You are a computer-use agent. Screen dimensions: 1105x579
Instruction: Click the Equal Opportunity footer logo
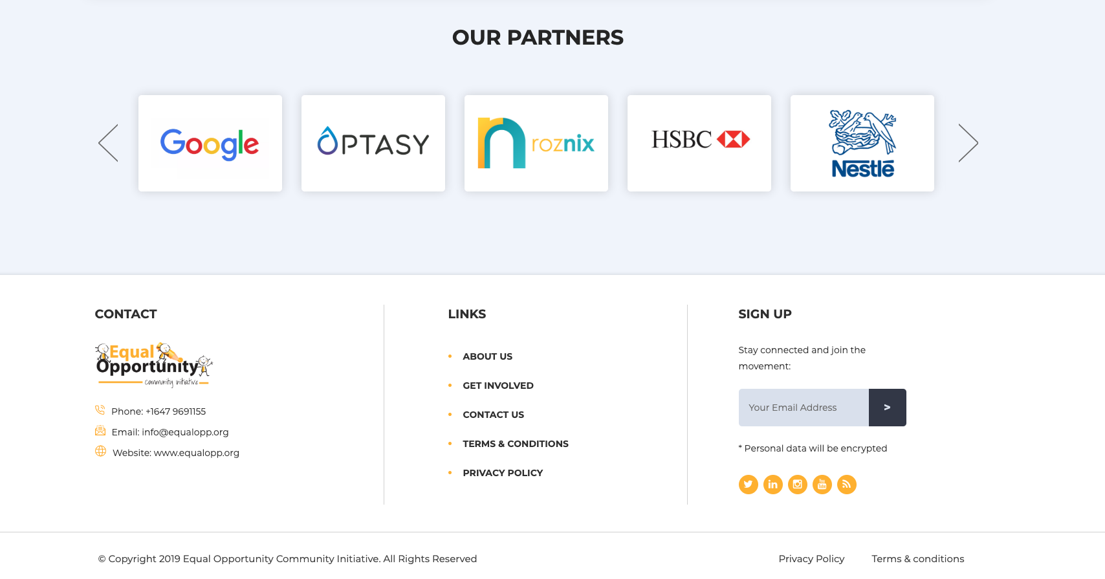click(154, 366)
